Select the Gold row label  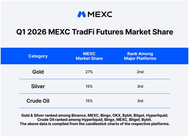coord(38,72)
